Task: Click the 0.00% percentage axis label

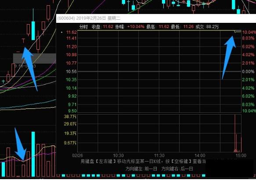Action: pos(248,72)
